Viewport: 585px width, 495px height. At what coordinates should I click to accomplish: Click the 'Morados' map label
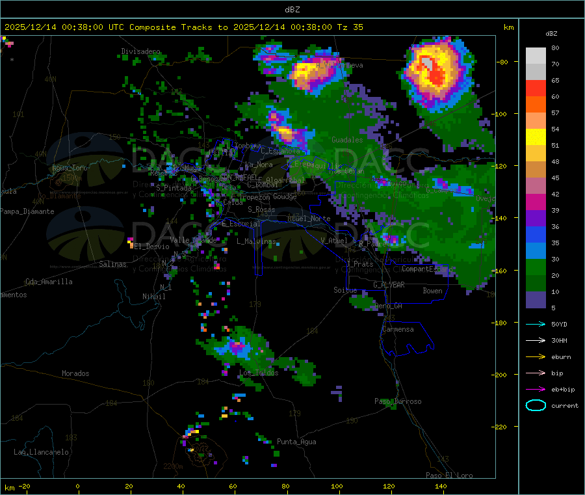click(75, 373)
